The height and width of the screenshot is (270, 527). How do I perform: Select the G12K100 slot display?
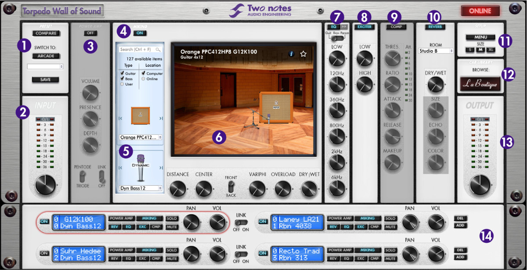(78, 222)
